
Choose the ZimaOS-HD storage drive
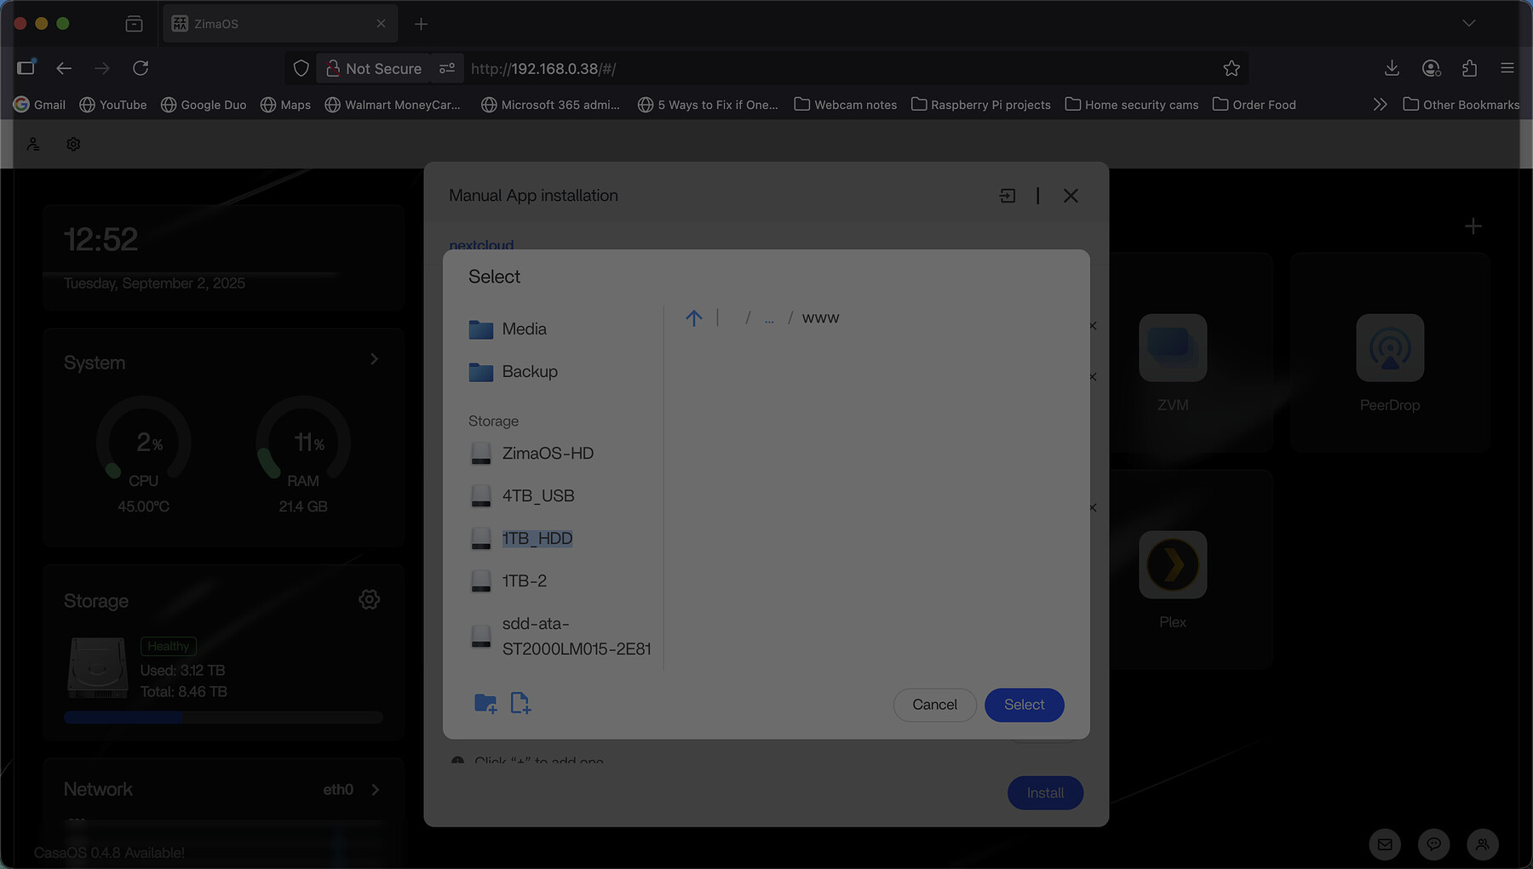[546, 454]
